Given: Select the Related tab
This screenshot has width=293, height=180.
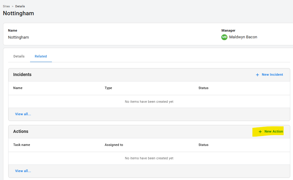Looking at the screenshot, I should click(x=41, y=56).
